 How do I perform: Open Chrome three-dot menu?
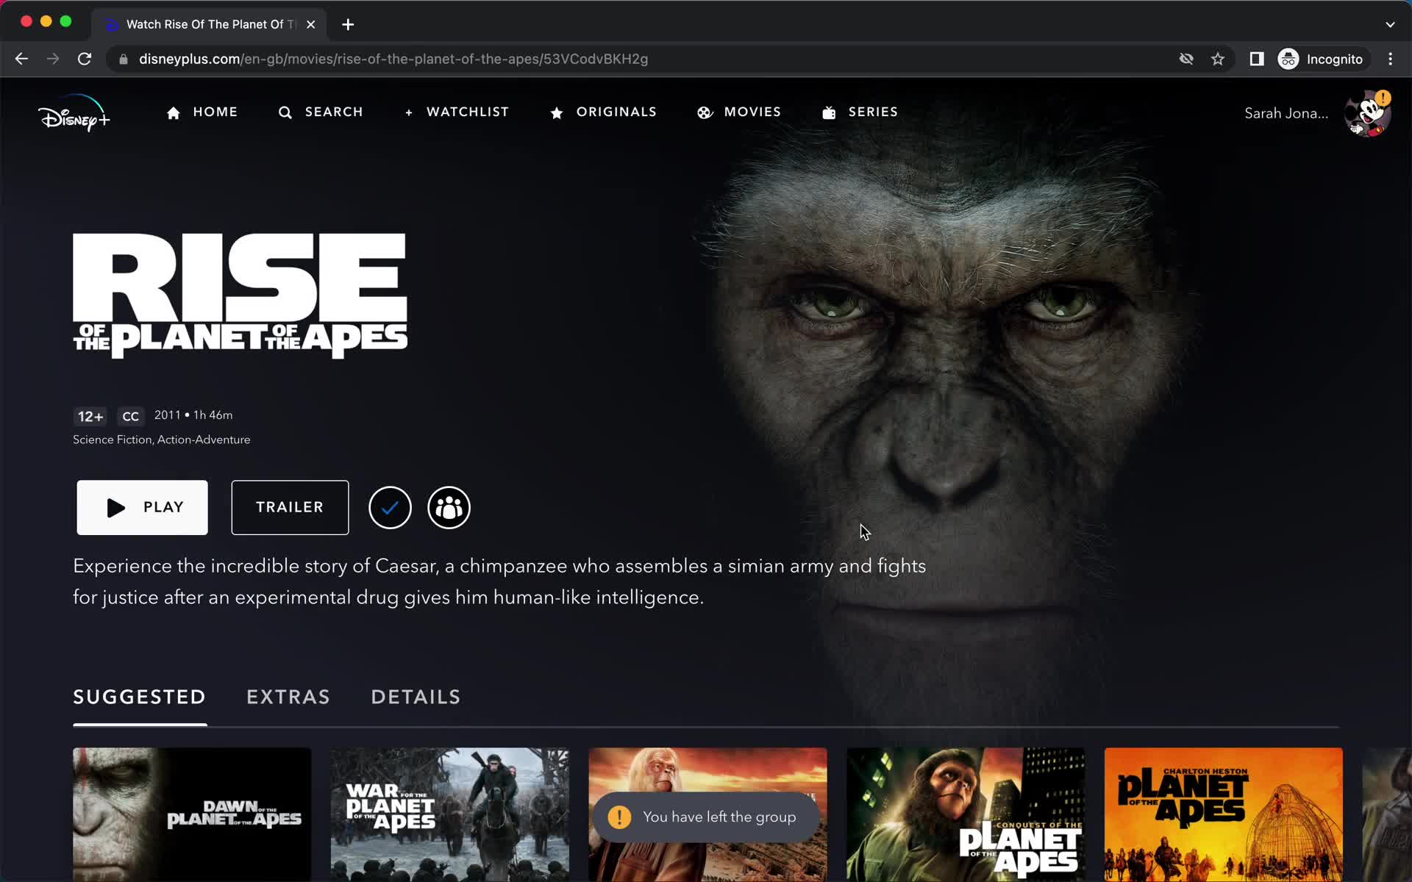[1390, 59]
